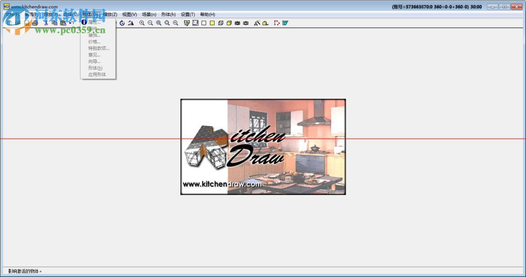The image size is (526, 277).
Task: Maximize the KitchenDraw window
Action: 504,7
